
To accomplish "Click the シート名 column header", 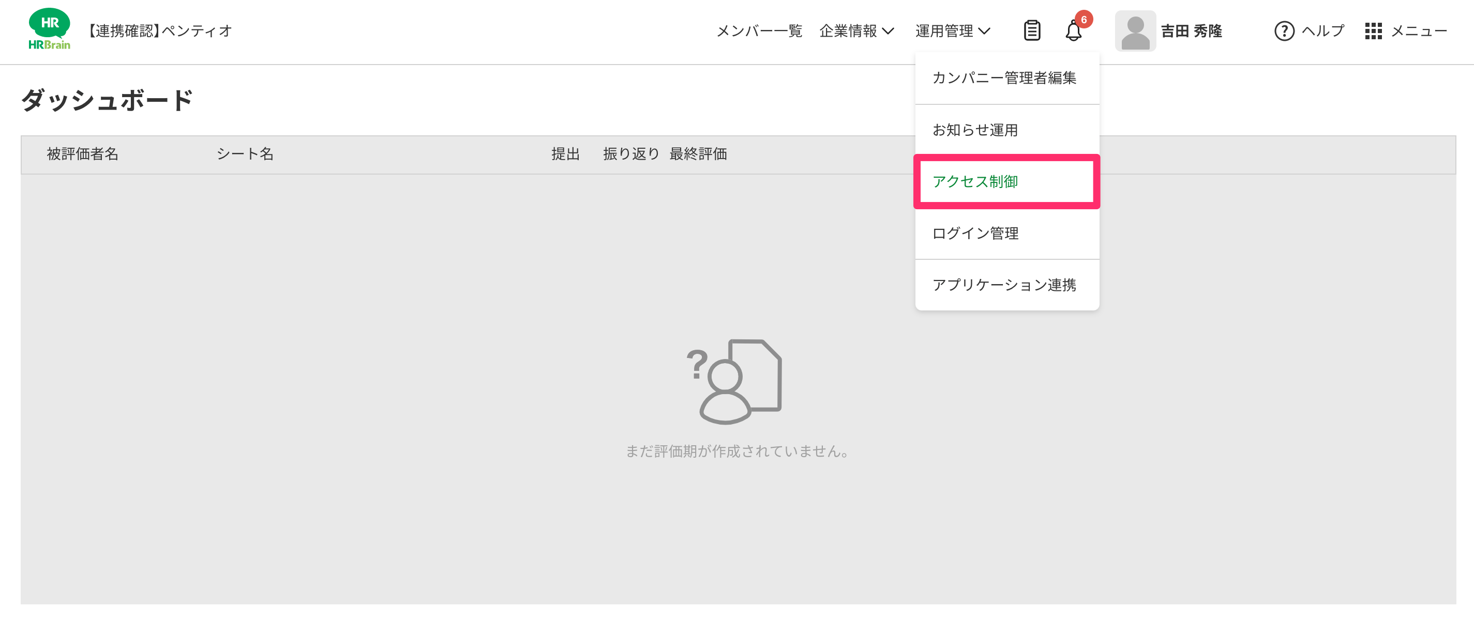I will tap(245, 154).
